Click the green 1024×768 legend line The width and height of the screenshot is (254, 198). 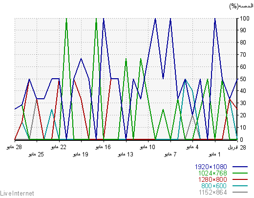[x=240, y=173]
